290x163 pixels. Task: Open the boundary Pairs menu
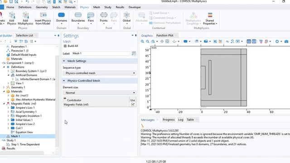91,18
